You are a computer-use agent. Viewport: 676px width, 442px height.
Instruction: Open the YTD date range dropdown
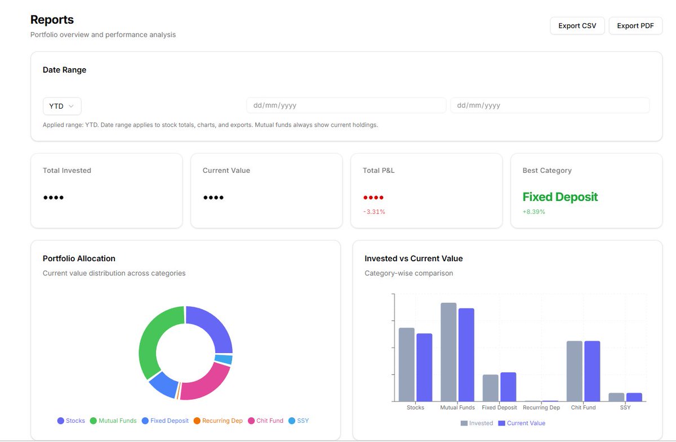pyautogui.click(x=62, y=106)
